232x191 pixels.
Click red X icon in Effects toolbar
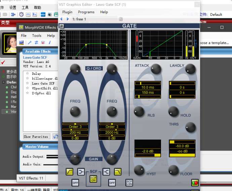coord(43,43)
